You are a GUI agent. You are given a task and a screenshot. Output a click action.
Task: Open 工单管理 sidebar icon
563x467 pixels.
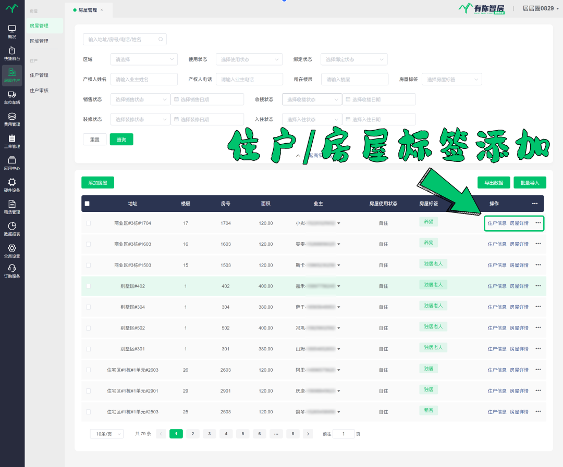click(12, 141)
